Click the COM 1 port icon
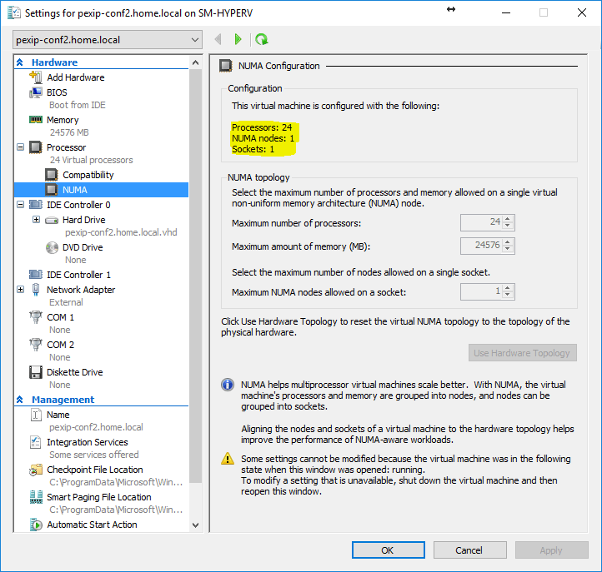602x572 pixels. [36, 317]
